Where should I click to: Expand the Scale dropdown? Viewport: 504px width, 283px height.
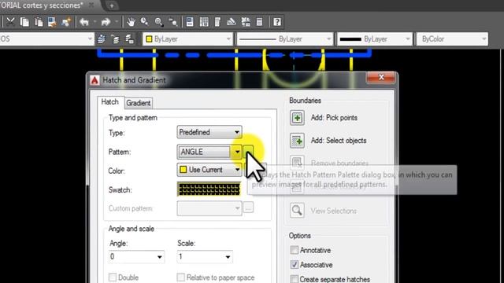(228, 257)
